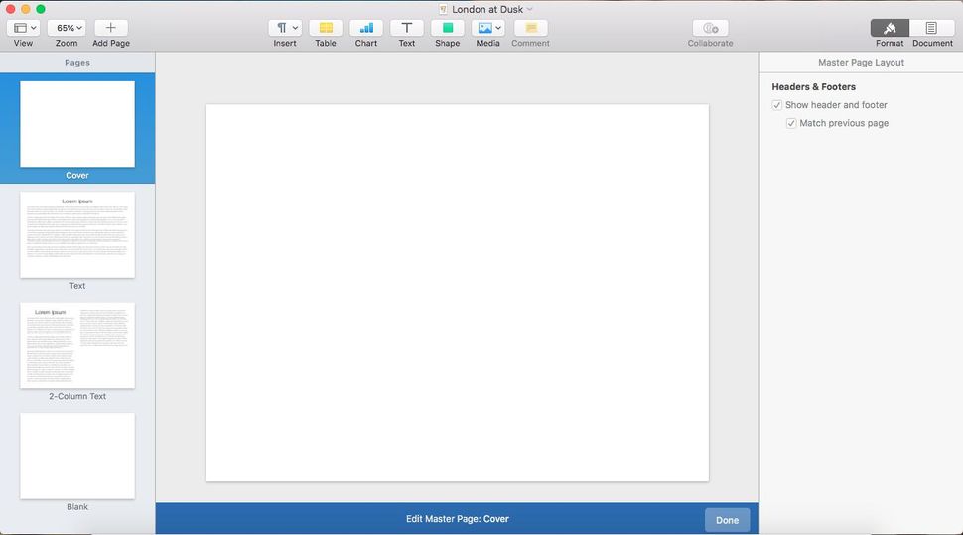Minimize the window with yellow button
This screenshot has width=963, height=535.
point(25,9)
